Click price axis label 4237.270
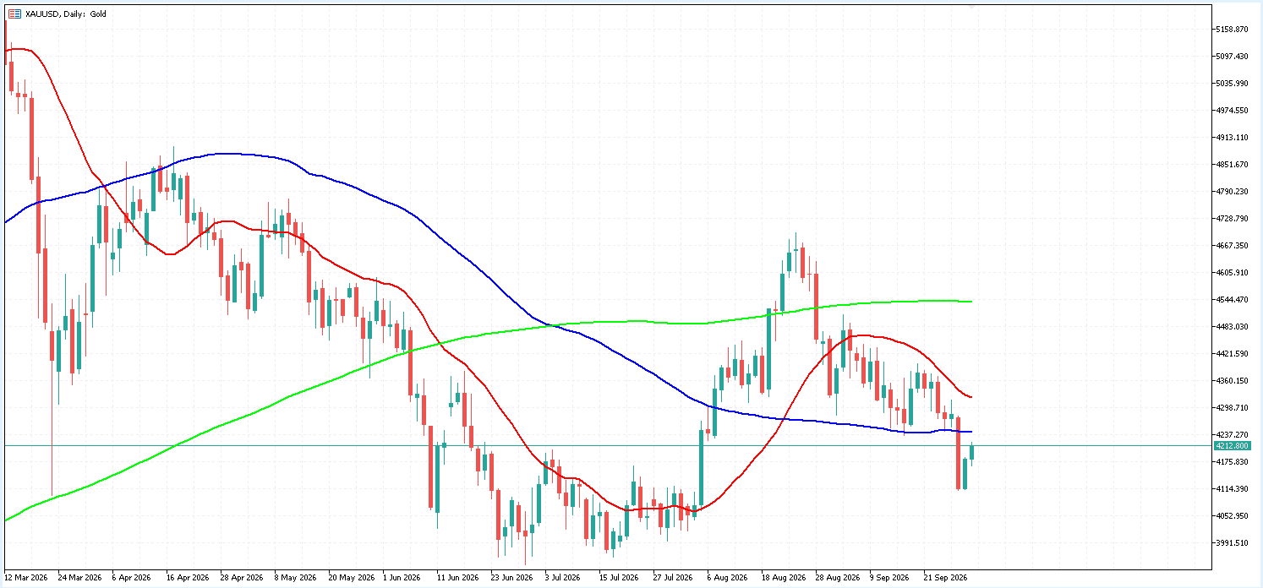The height and width of the screenshot is (588, 1263). [x=1232, y=435]
